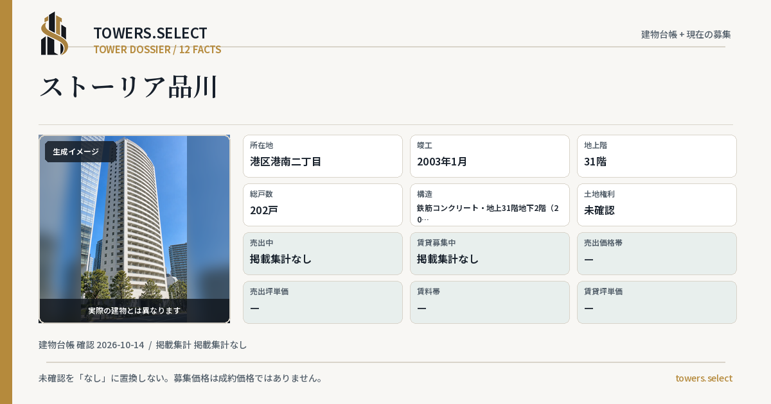771x404 pixels.
Task: Select the 売出中 card showing 掲載集計なし
Action: click(x=323, y=253)
